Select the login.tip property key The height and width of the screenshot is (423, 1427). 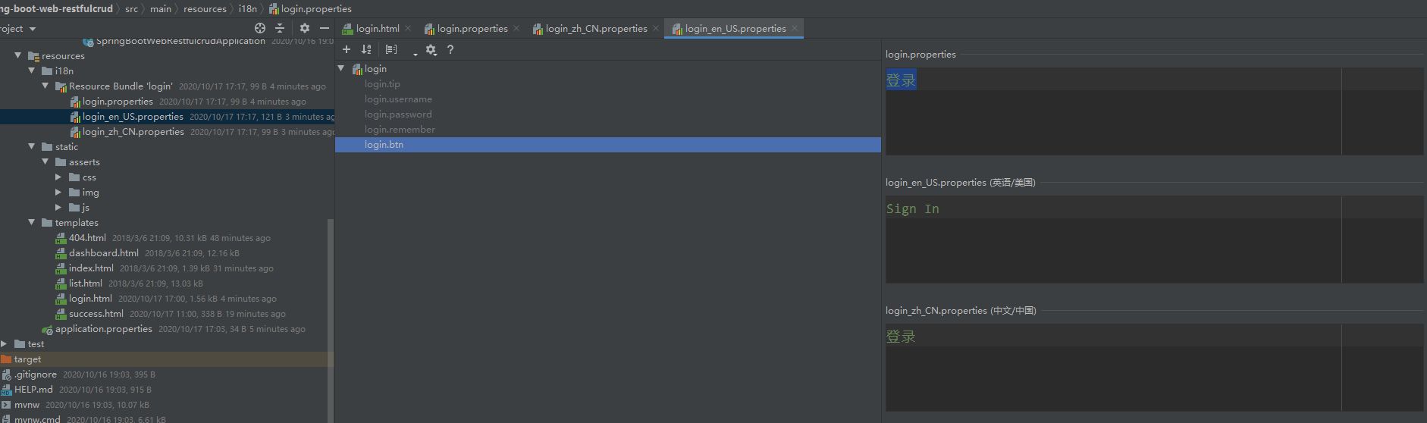click(x=382, y=84)
